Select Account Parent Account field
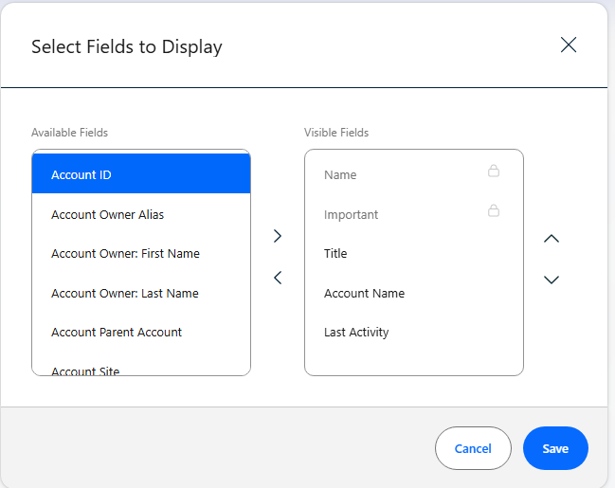The image size is (615, 488). pos(141,333)
